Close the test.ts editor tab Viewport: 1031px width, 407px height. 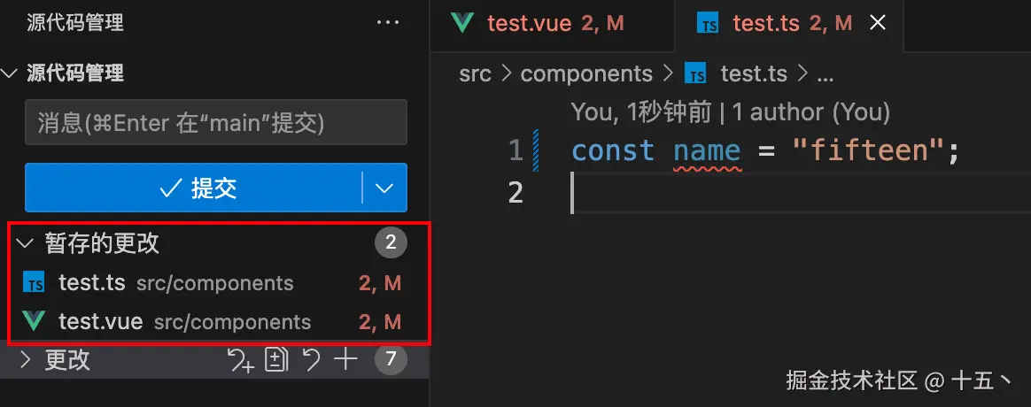tap(878, 23)
